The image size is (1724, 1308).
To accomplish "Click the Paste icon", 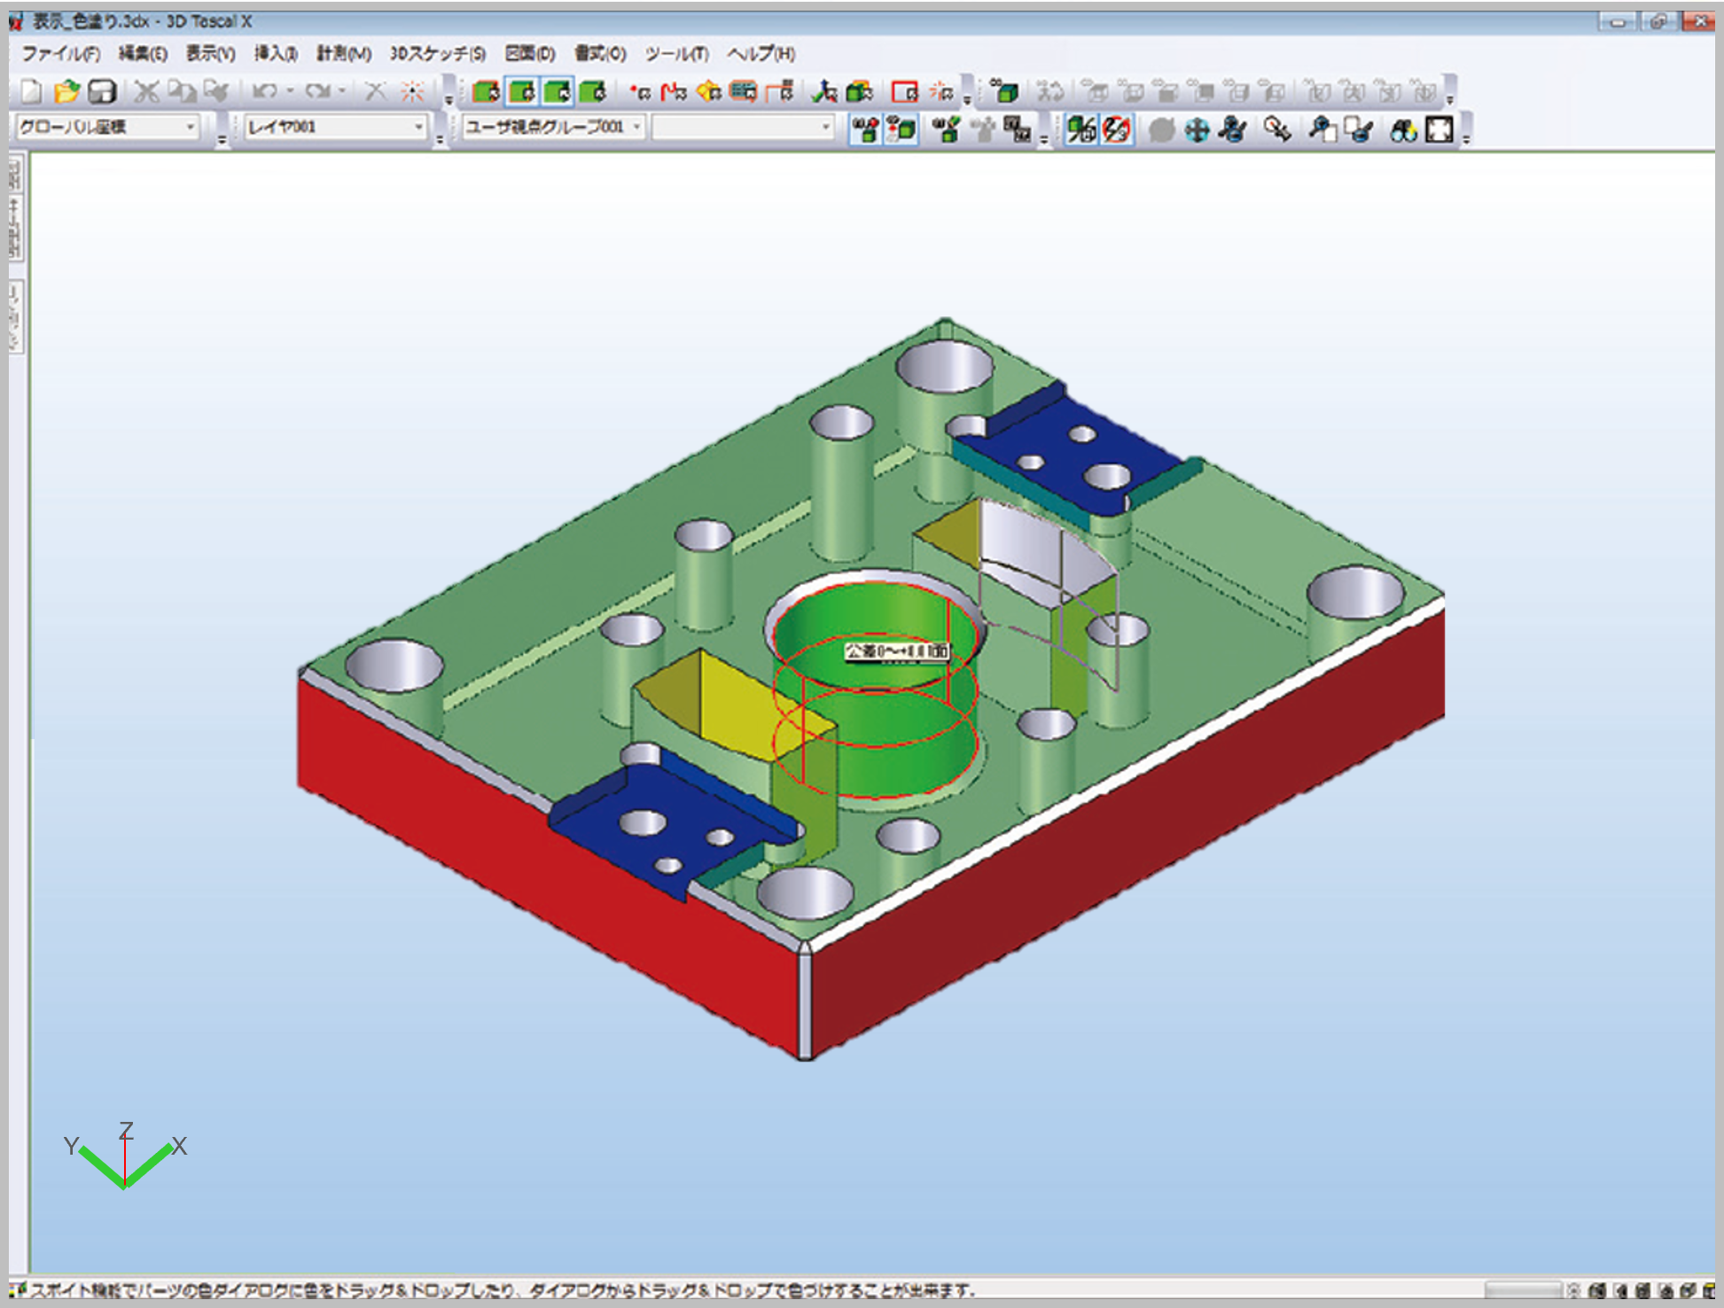I will [x=216, y=91].
